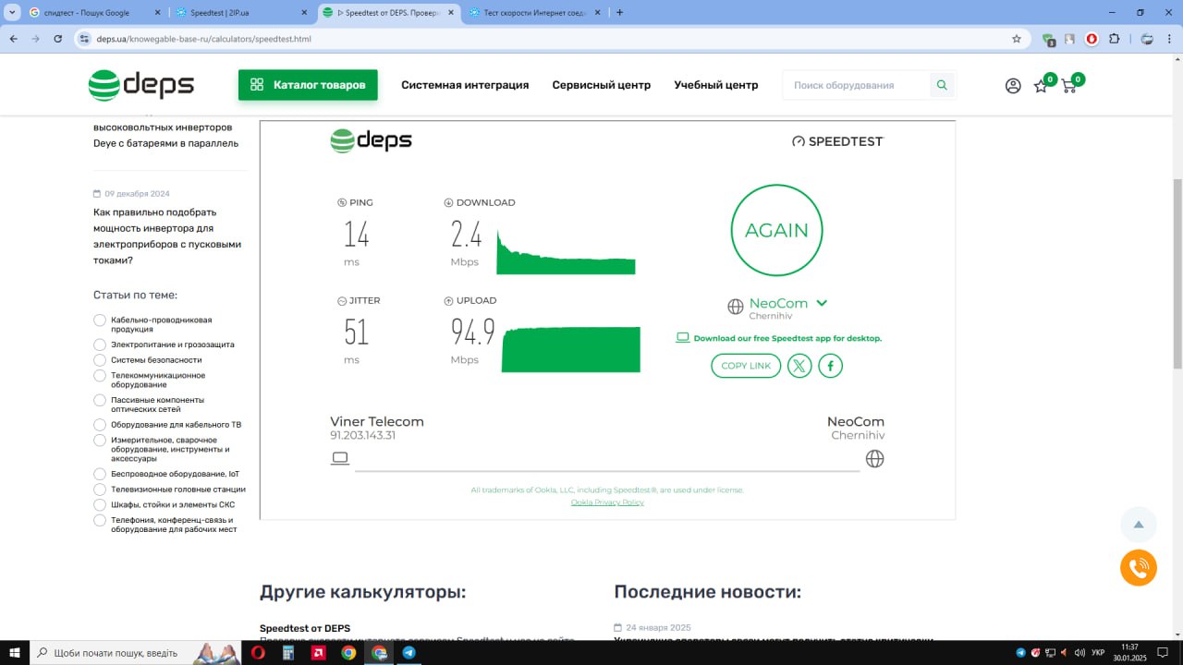Open Системная интеграция menu item

465,85
